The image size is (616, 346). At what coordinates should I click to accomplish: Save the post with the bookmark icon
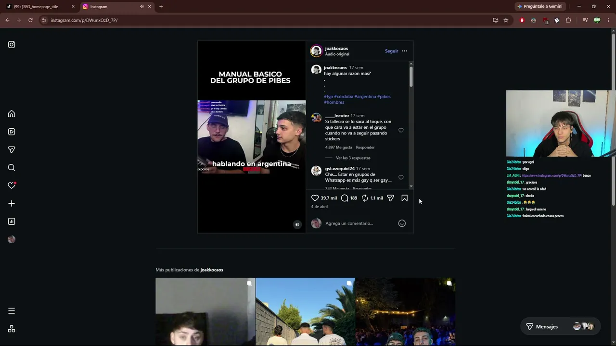pyautogui.click(x=404, y=198)
